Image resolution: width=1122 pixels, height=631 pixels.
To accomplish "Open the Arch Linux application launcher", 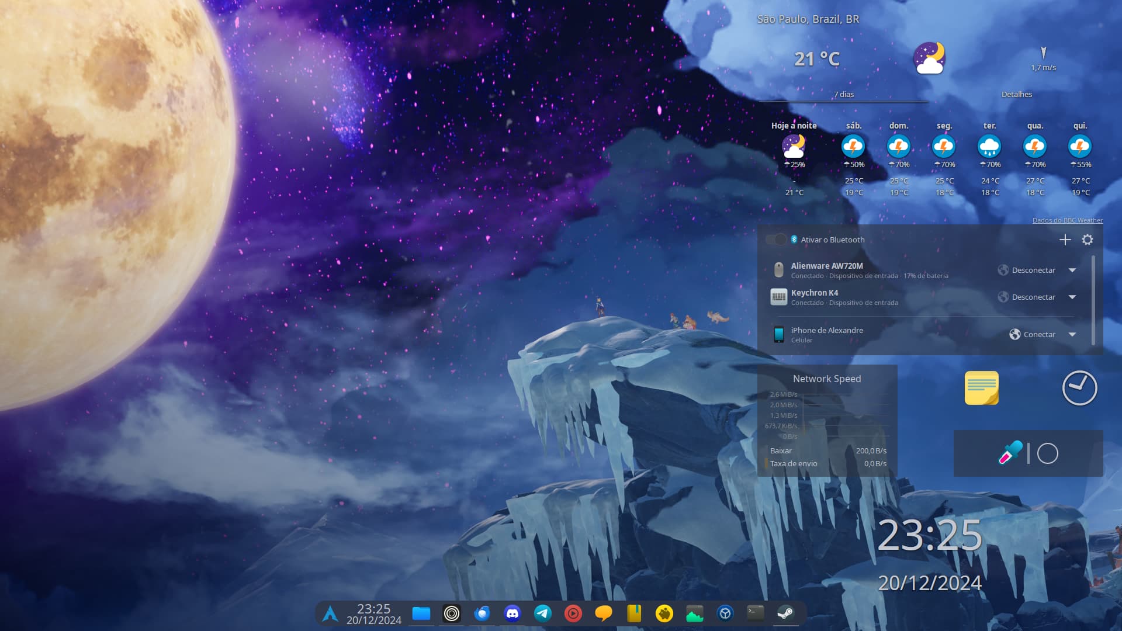I will pos(330,613).
